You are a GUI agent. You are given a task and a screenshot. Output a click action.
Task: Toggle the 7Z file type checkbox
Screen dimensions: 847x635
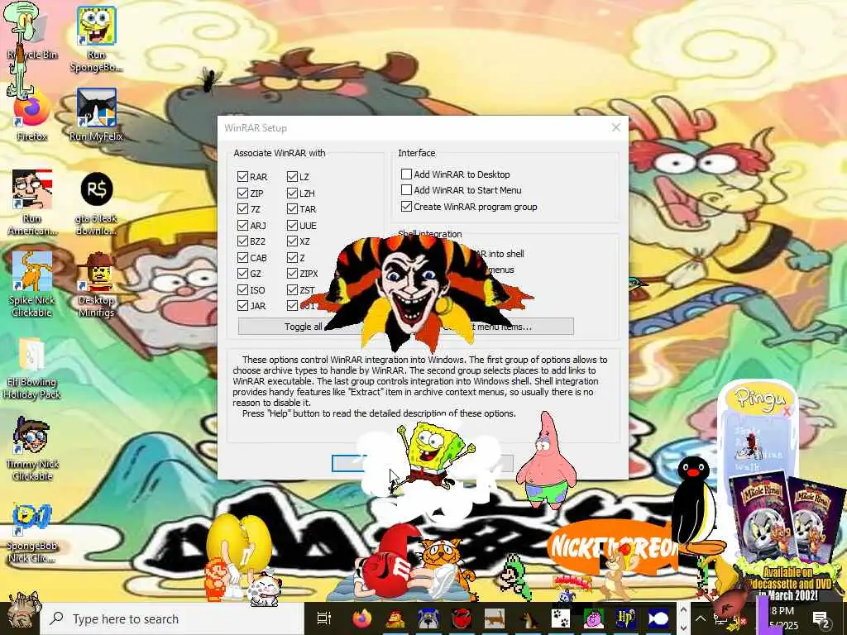(x=242, y=209)
